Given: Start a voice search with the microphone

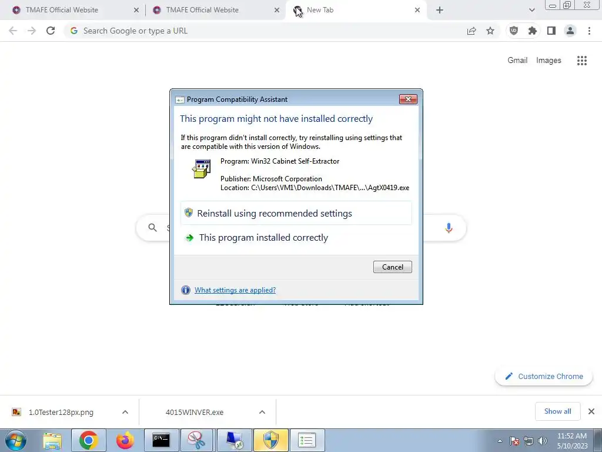Looking at the screenshot, I should point(449,228).
